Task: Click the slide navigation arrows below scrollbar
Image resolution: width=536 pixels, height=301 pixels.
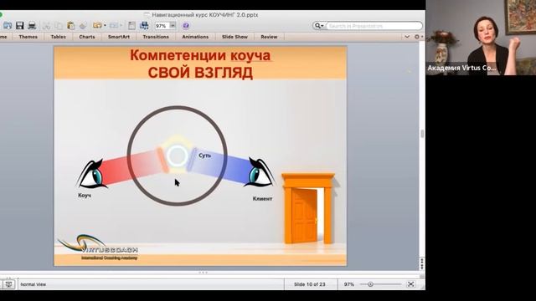Action: (422, 263)
